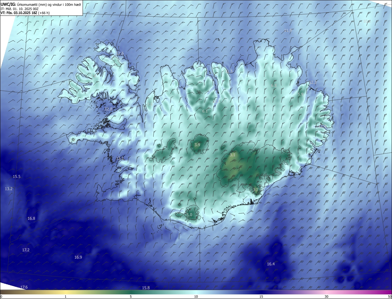The width and height of the screenshot is (392, 299).
Task: Select the 12.3 value label
Action: [x=313, y=83]
